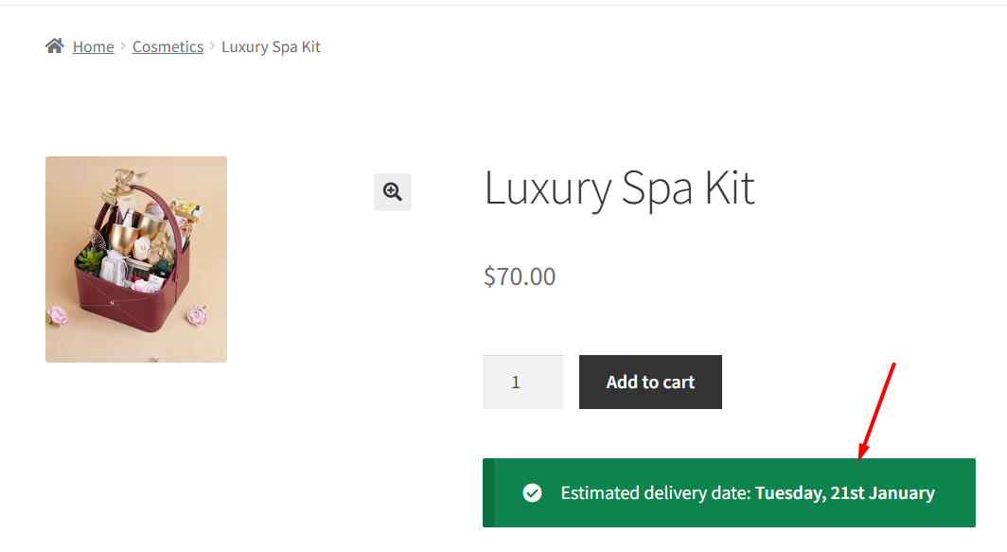Image resolution: width=1007 pixels, height=552 pixels.
Task: Go to the Cosmetics category link
Action: (x=168, y=46)
